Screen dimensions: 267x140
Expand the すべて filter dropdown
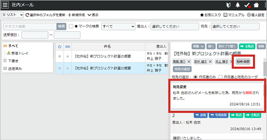tap(118, 26)
